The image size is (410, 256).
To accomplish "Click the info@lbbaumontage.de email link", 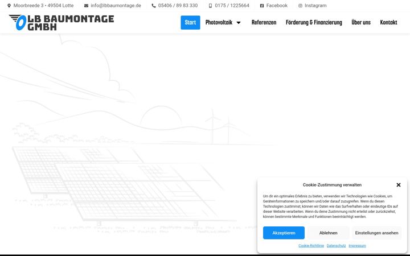I will click(x=116, y=6).
